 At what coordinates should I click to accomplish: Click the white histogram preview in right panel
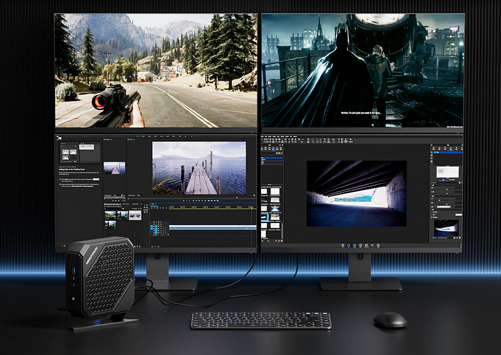tap(448, 172)
